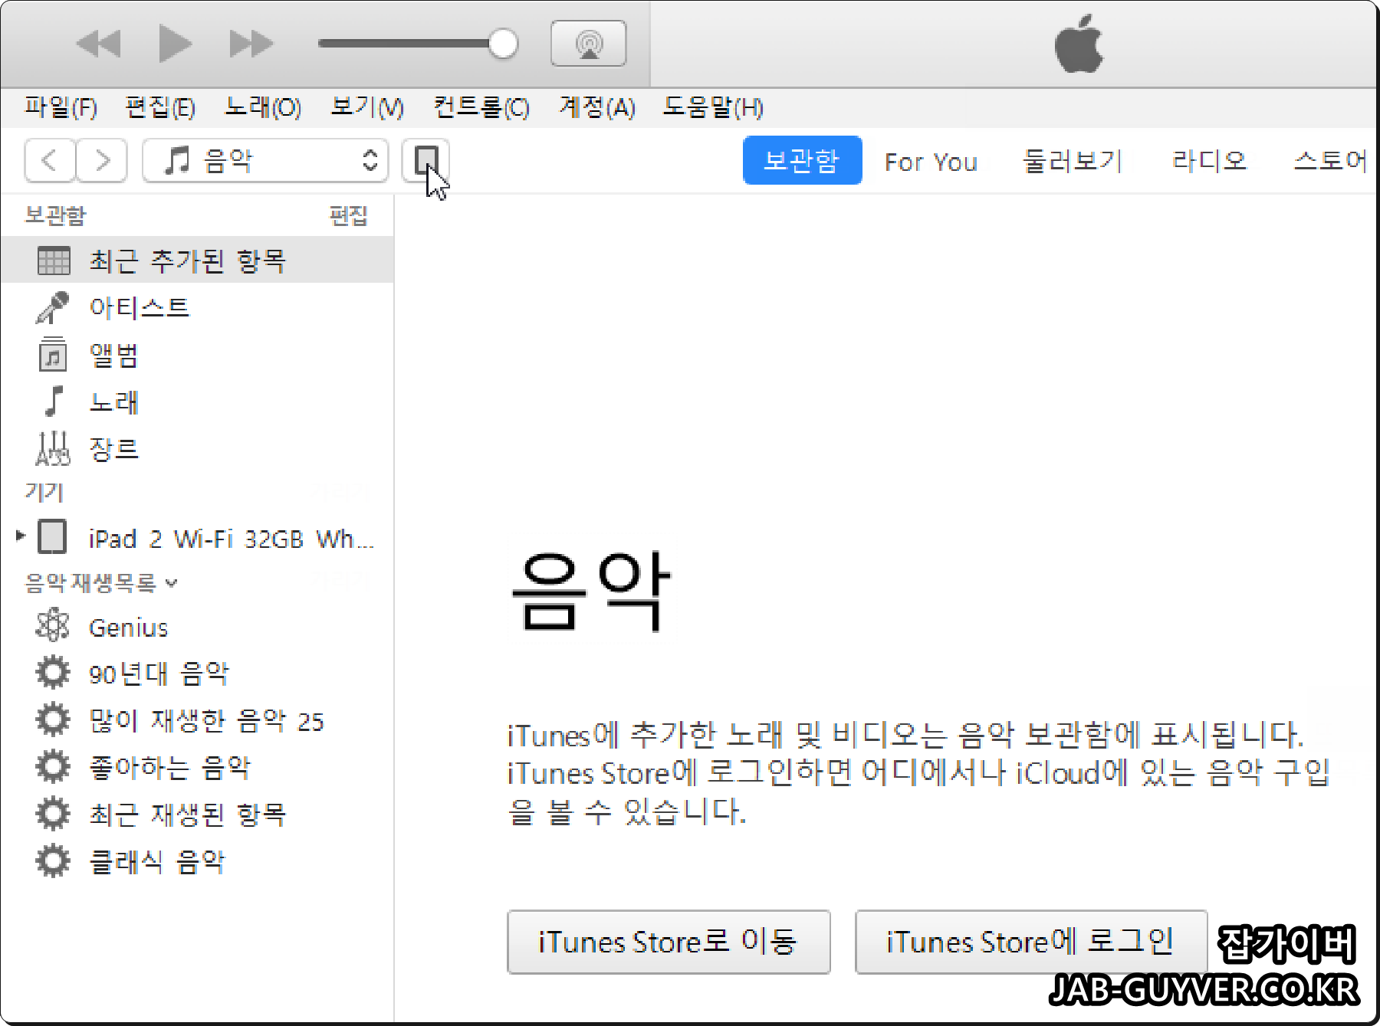Open the 앨범 album icon in sidebar

point(51,354)
